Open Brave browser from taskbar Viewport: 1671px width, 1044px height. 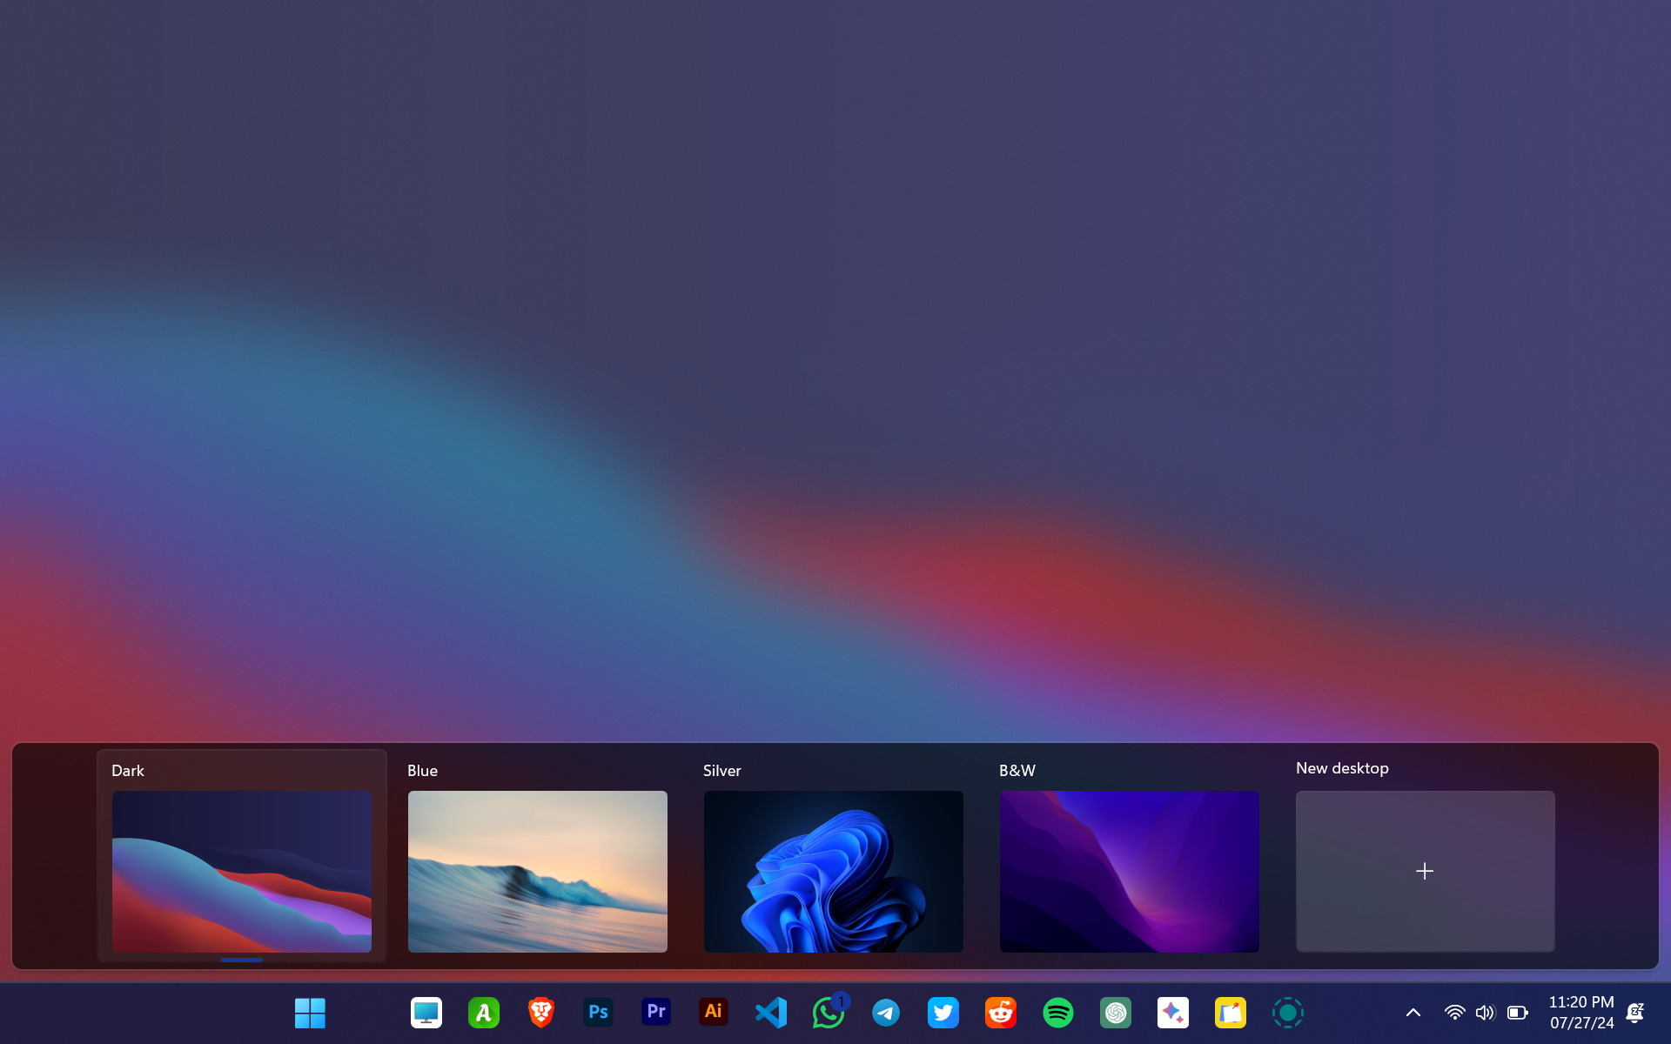(x=541, y=1013)
